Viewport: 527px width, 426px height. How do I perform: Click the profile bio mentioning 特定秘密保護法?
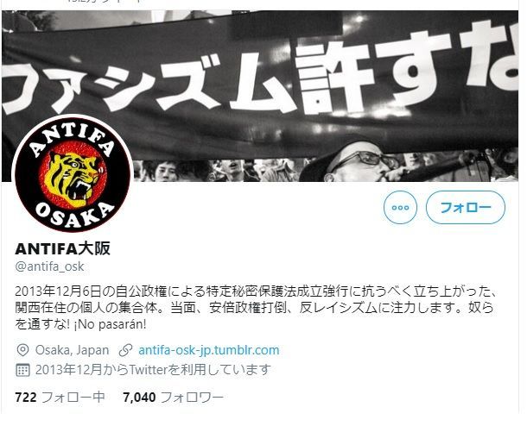(x=256, y=308)
